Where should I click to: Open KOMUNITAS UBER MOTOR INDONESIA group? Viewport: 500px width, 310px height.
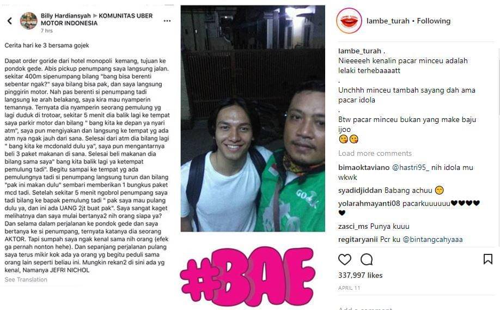(96, 19)
